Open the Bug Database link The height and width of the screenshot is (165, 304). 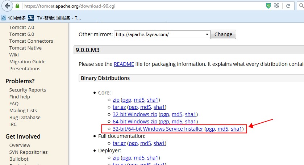(25, 118)
